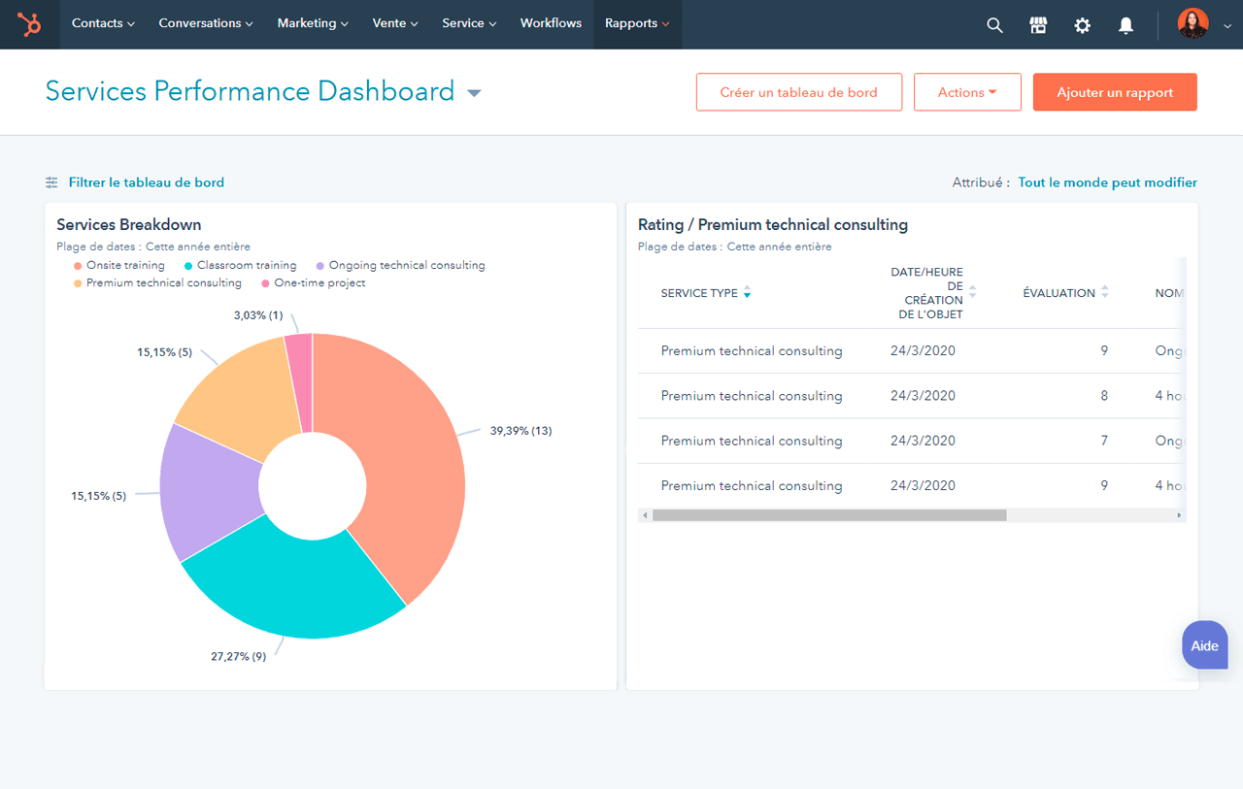Open the search magnifier icon
The height and width of the screenshot is (789, 1243).
pos(994,25)
